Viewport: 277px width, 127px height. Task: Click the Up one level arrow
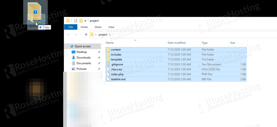(x=86, y=35)
